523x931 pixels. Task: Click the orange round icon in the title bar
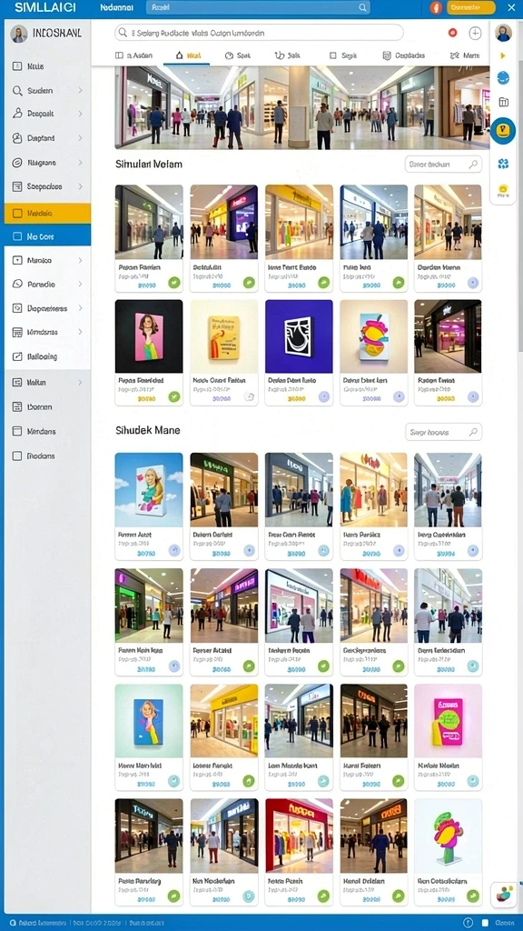click(x=436, y=7)
